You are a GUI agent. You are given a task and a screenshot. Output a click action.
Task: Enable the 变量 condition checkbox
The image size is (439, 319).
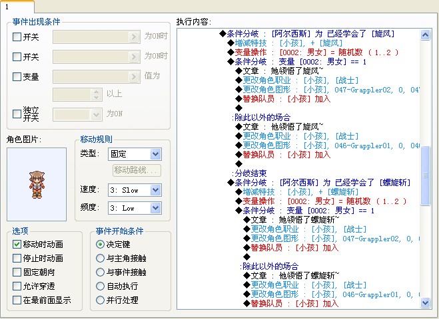(17, 76)
